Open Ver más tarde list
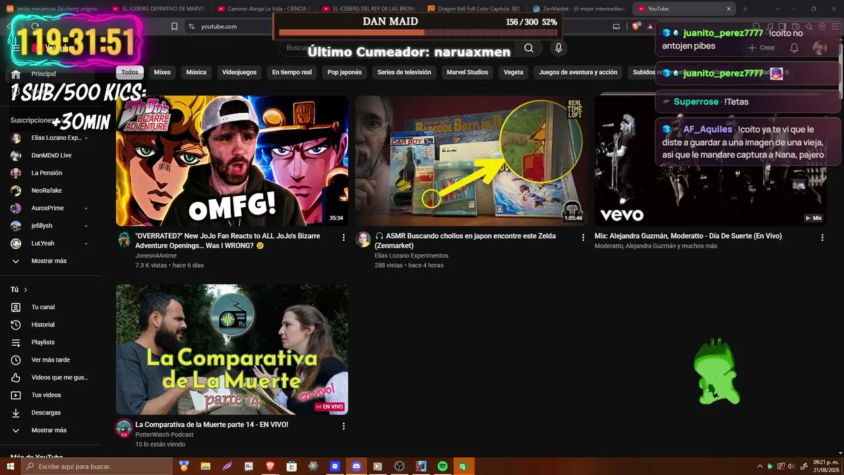The height and width of the screenshot is (475, 844). coord(51,360)
